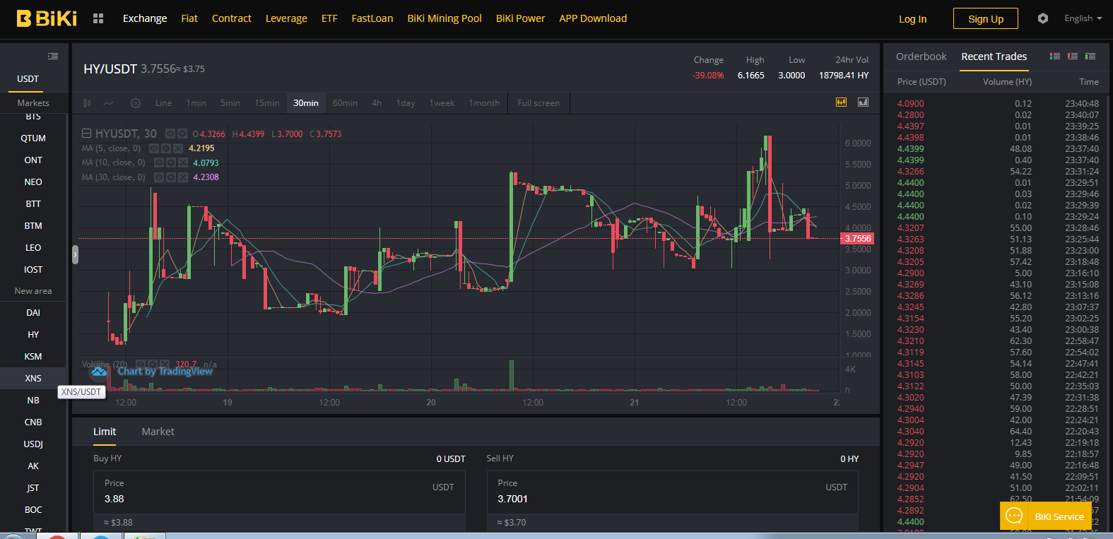1113x539 pixels.
Task: Open the Volume (20) indicator settings gear
Action: [152, 365]
